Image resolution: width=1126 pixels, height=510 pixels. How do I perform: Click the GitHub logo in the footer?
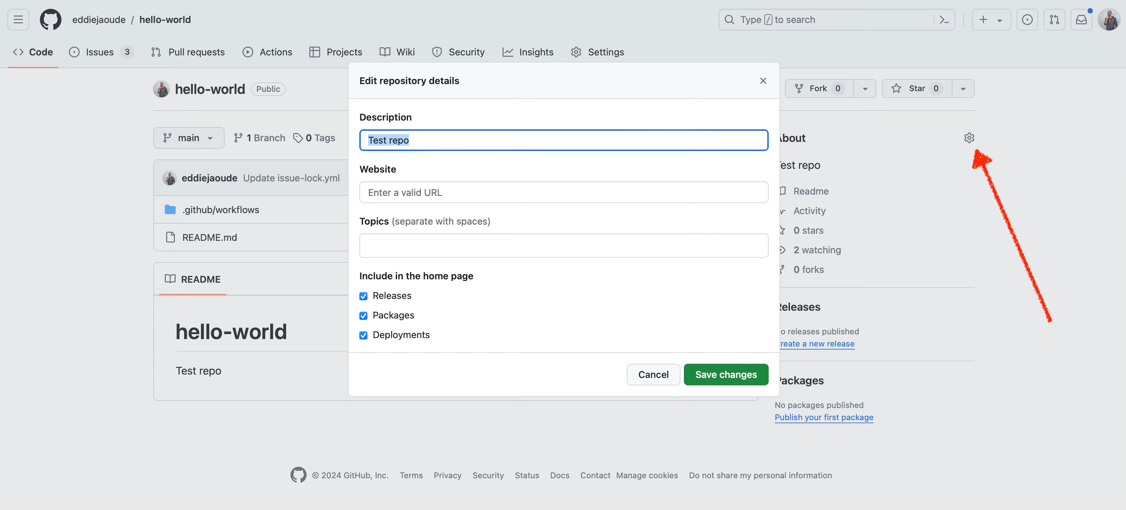[x=299, y=475]
